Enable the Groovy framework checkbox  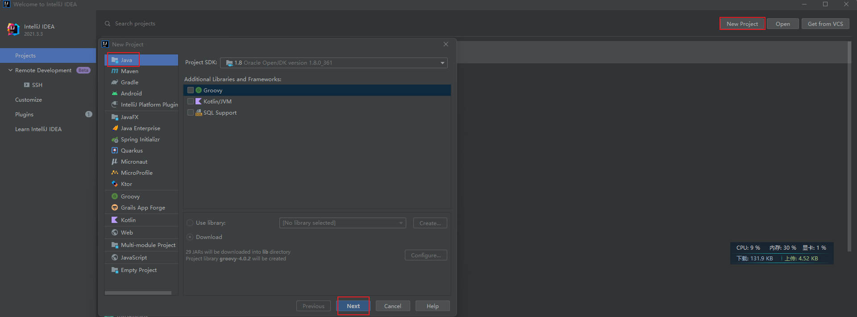[191, 91]
